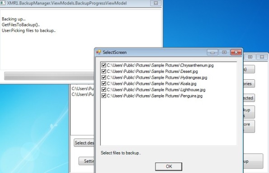The height and width of the screenshot is (173, 269).
Task: Maximize the background Backup Manager window
Action: point(250,57)
